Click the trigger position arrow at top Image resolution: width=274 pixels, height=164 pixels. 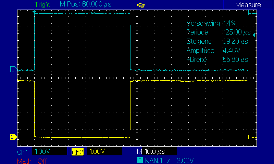[34, 12]
